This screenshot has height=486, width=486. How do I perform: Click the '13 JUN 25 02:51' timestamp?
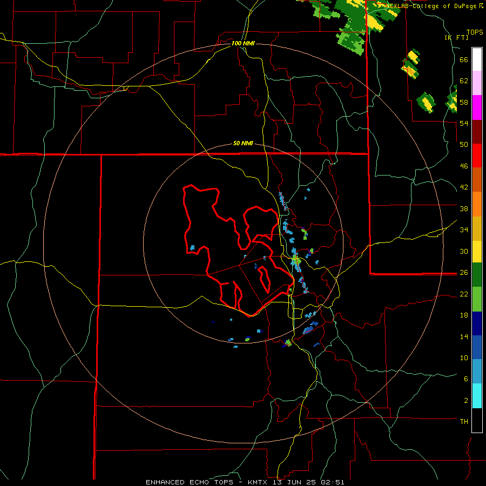click(308, 482)
